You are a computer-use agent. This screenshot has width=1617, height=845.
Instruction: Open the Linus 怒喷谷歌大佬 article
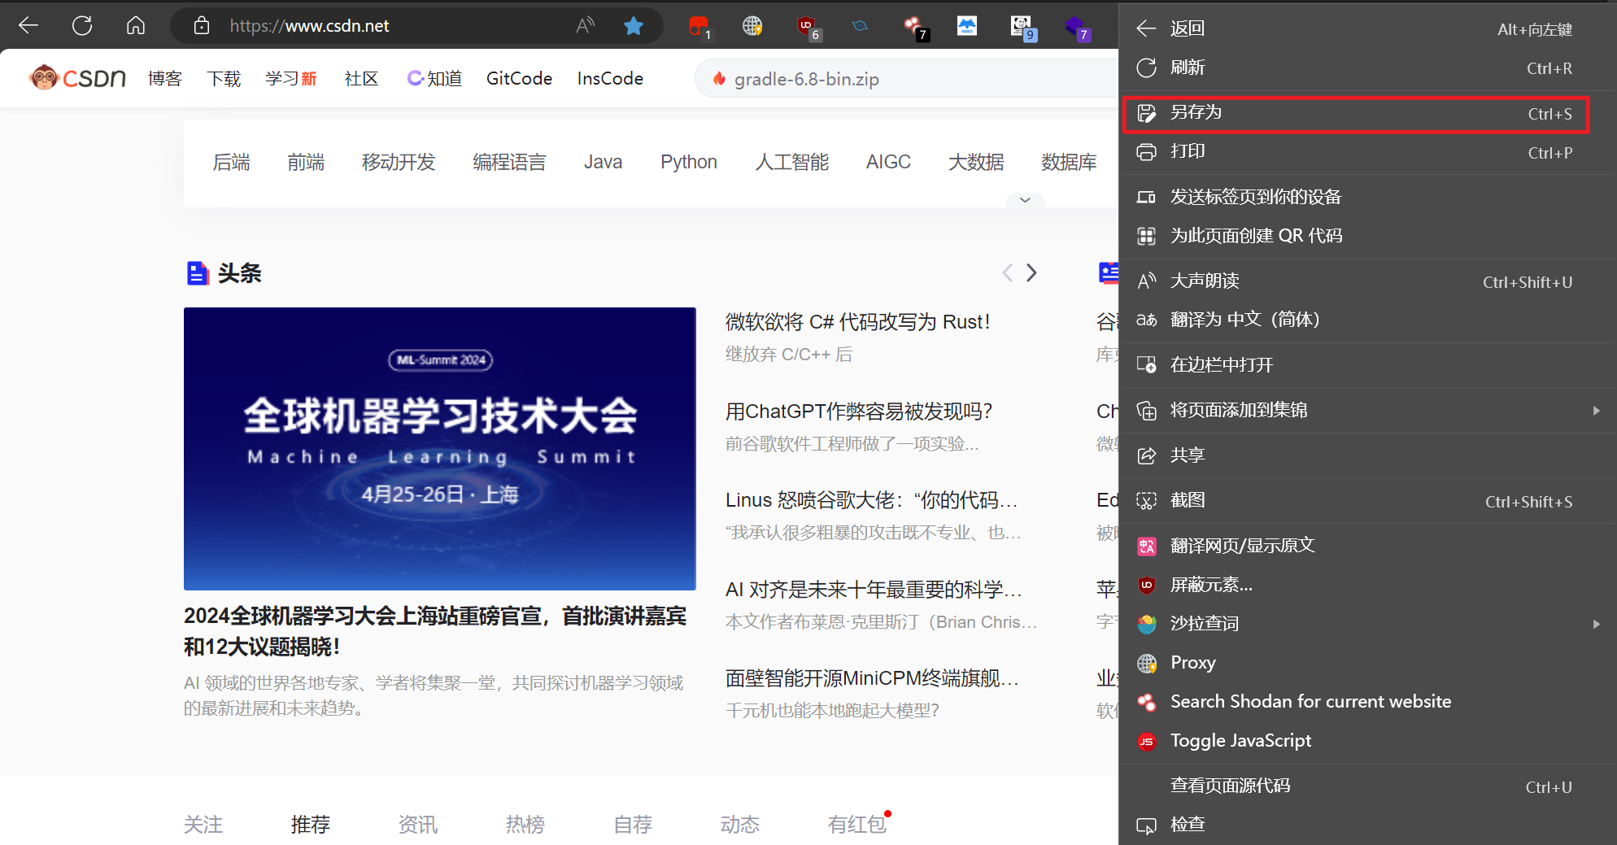[871, 500]
